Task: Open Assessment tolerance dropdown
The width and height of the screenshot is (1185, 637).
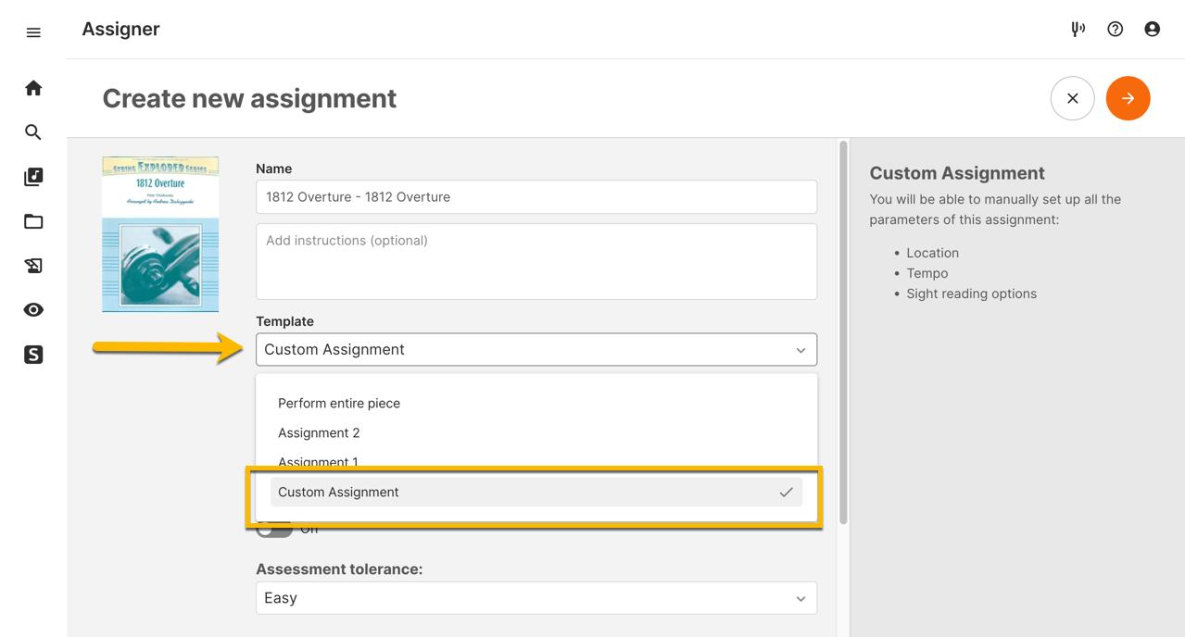Action: click(536, 598)
